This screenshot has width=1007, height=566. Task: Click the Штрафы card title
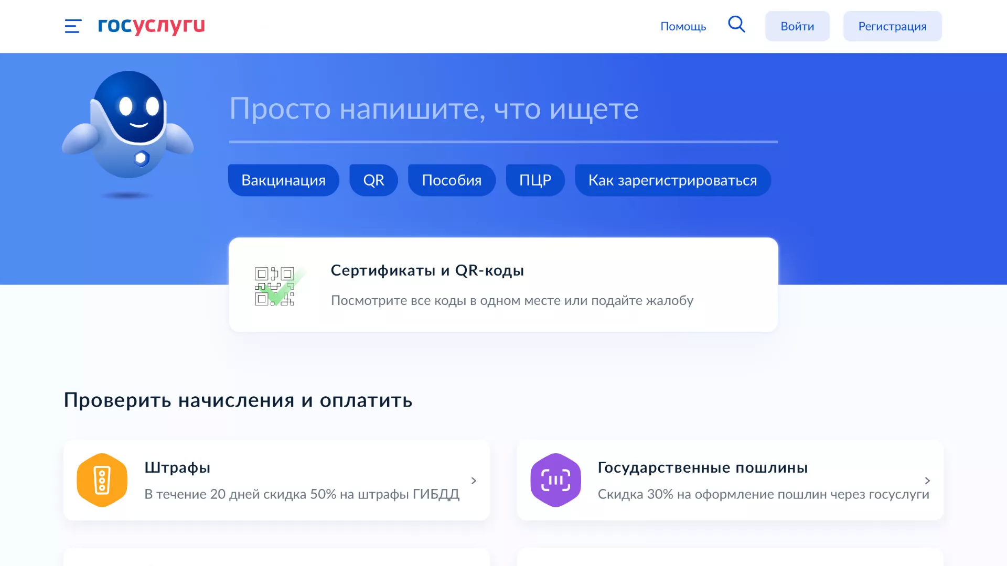177,467
